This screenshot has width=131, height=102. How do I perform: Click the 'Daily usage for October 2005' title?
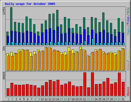pos(30,4)
